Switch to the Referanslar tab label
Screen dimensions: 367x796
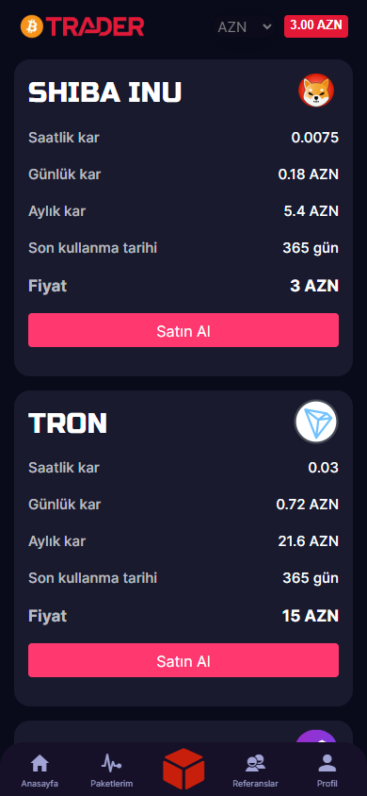tap(255, 784)
